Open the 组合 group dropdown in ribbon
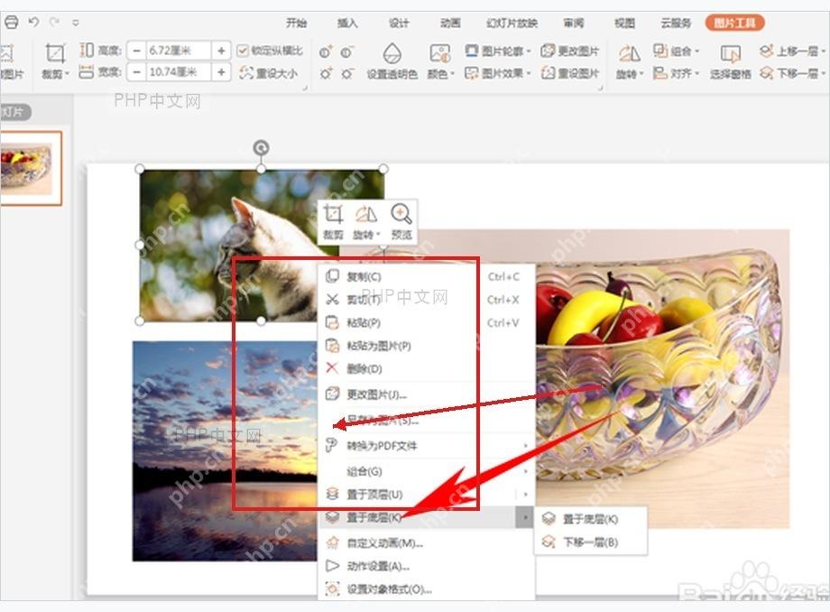Image resolution: width=830 pixels, height=612 pixels. coord(676,51)
